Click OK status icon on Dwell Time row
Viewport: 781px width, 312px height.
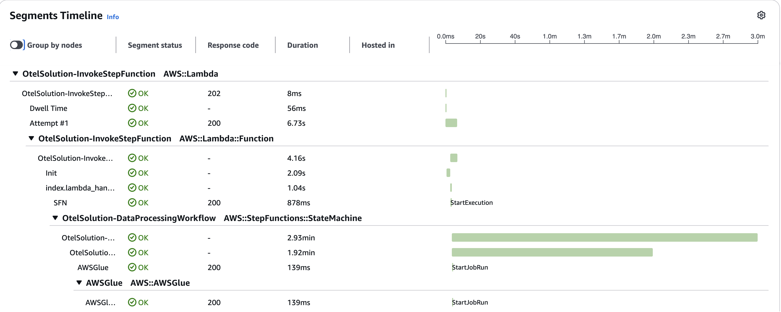[132, 108]
